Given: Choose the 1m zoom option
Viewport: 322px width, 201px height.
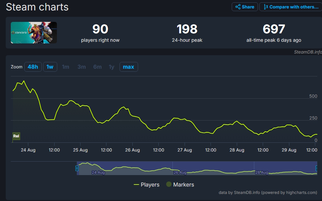Looking at the screenshot, I should pos(65,67).
